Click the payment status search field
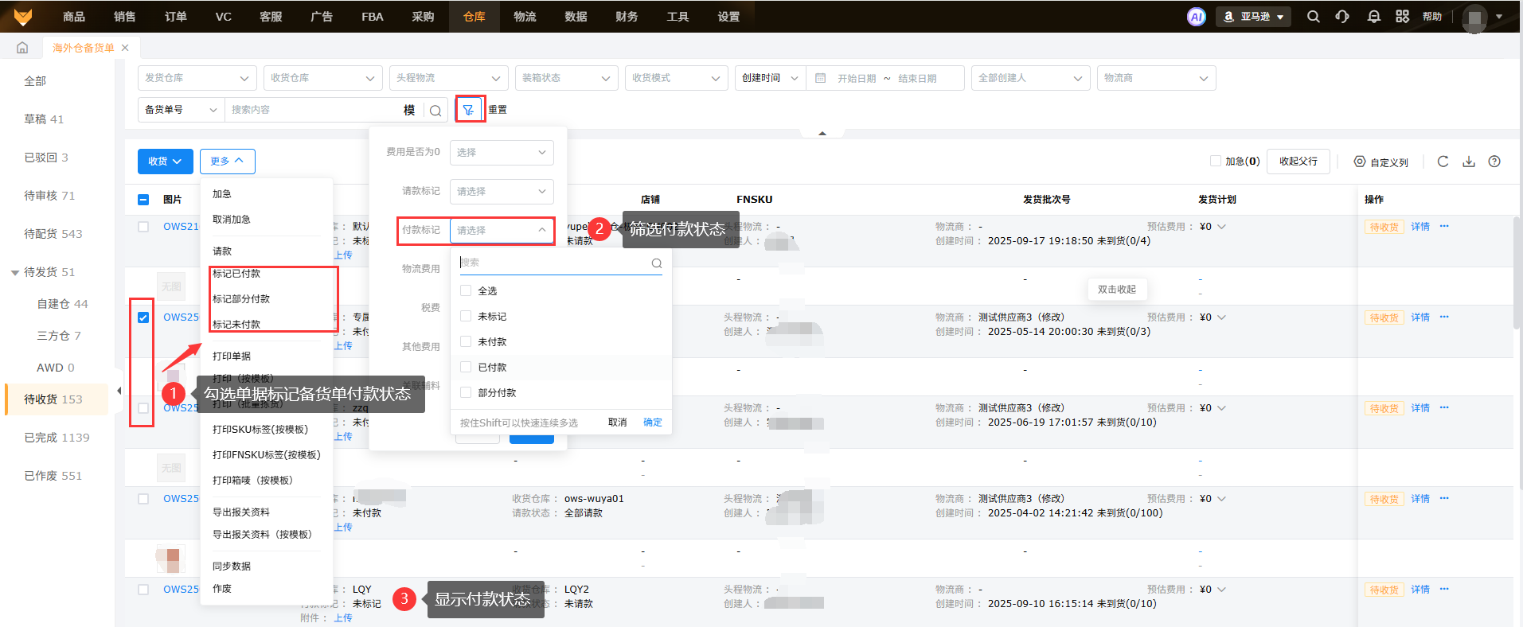Viewport: 1523px width, 627px height. [x=556, y=263]
